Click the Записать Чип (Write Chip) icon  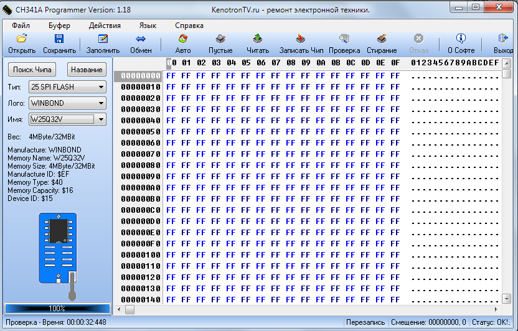301,39
